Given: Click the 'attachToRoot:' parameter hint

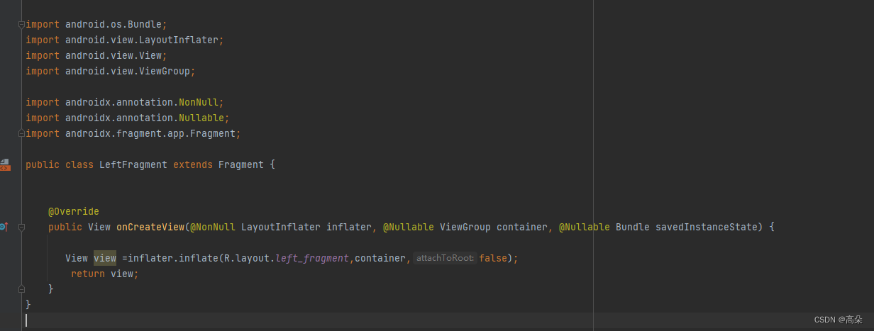Looking at the screenshot, I should 445,258.
